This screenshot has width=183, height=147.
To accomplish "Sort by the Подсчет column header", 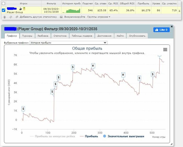I will pyautogui.click(x=88, y=3).
